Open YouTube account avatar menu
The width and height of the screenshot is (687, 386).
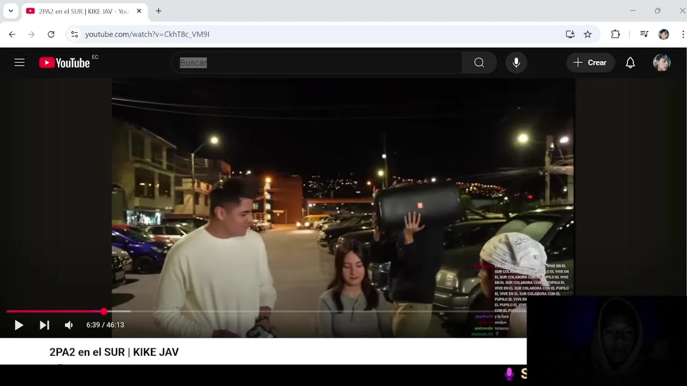pyautogui.click(x=662, y=63)
